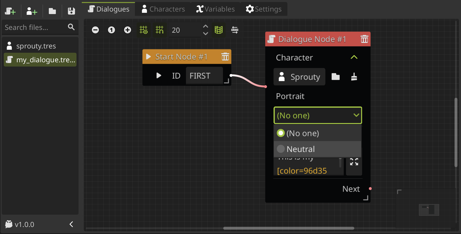Open the arrange nodes tool

click(x=235, y=30)
